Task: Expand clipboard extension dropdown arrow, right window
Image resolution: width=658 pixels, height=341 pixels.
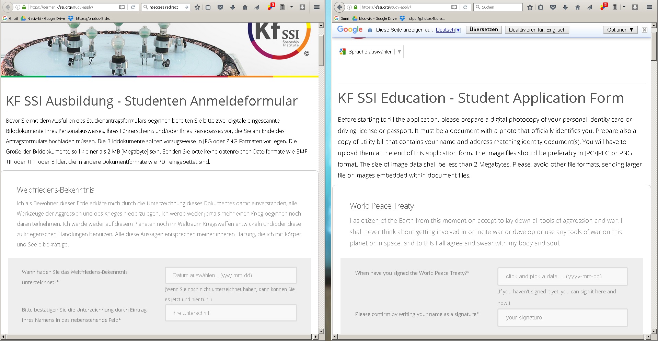Action: 624,7
